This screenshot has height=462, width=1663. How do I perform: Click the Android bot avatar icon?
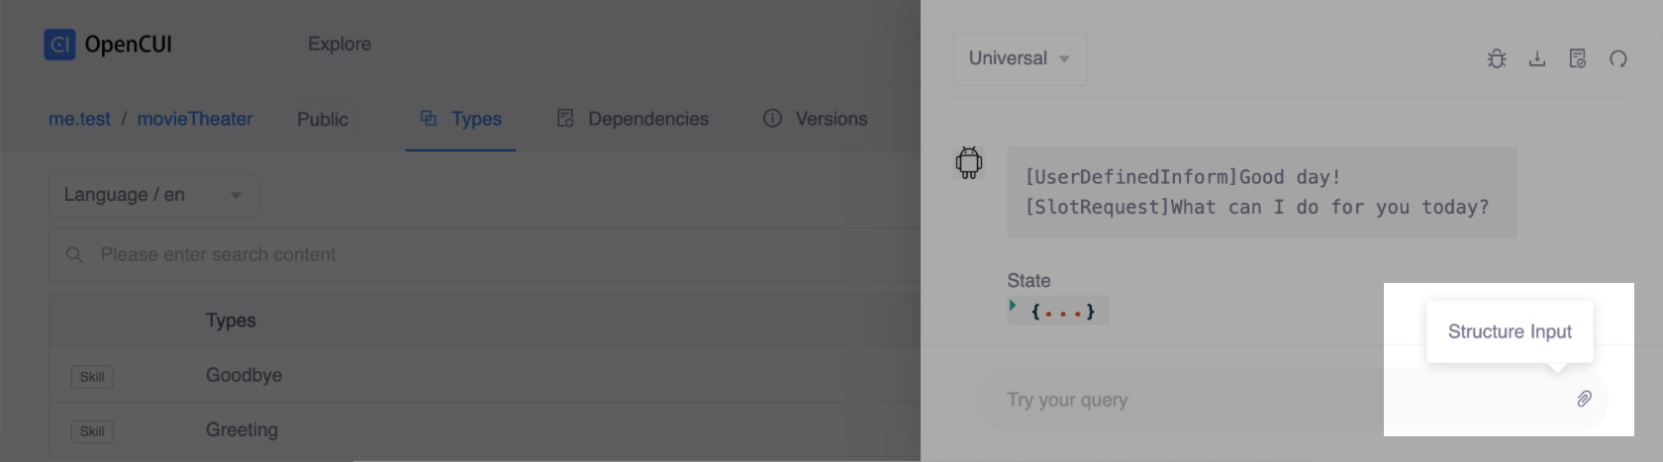coord(969,162)
